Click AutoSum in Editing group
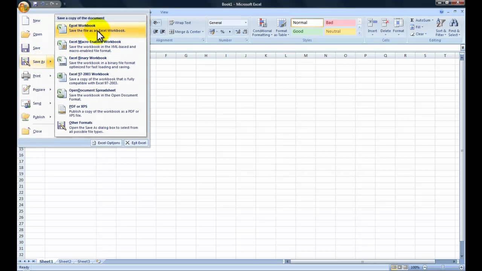482x271 pixels. pos(421,20)
